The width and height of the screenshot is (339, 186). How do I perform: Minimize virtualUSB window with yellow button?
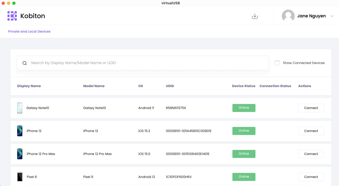[9, 3]
